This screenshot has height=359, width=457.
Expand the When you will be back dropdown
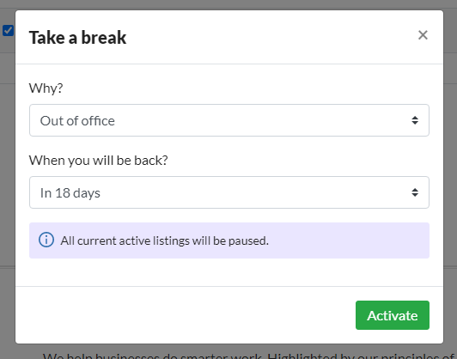pos(229,192)
